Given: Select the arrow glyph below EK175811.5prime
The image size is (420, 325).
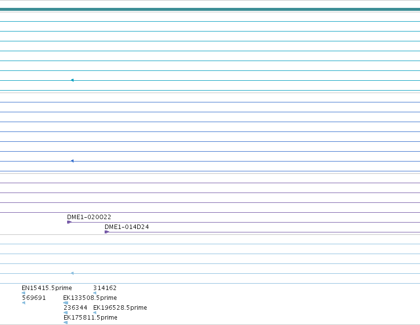Looking at the screenshot, I should point(66,323).
